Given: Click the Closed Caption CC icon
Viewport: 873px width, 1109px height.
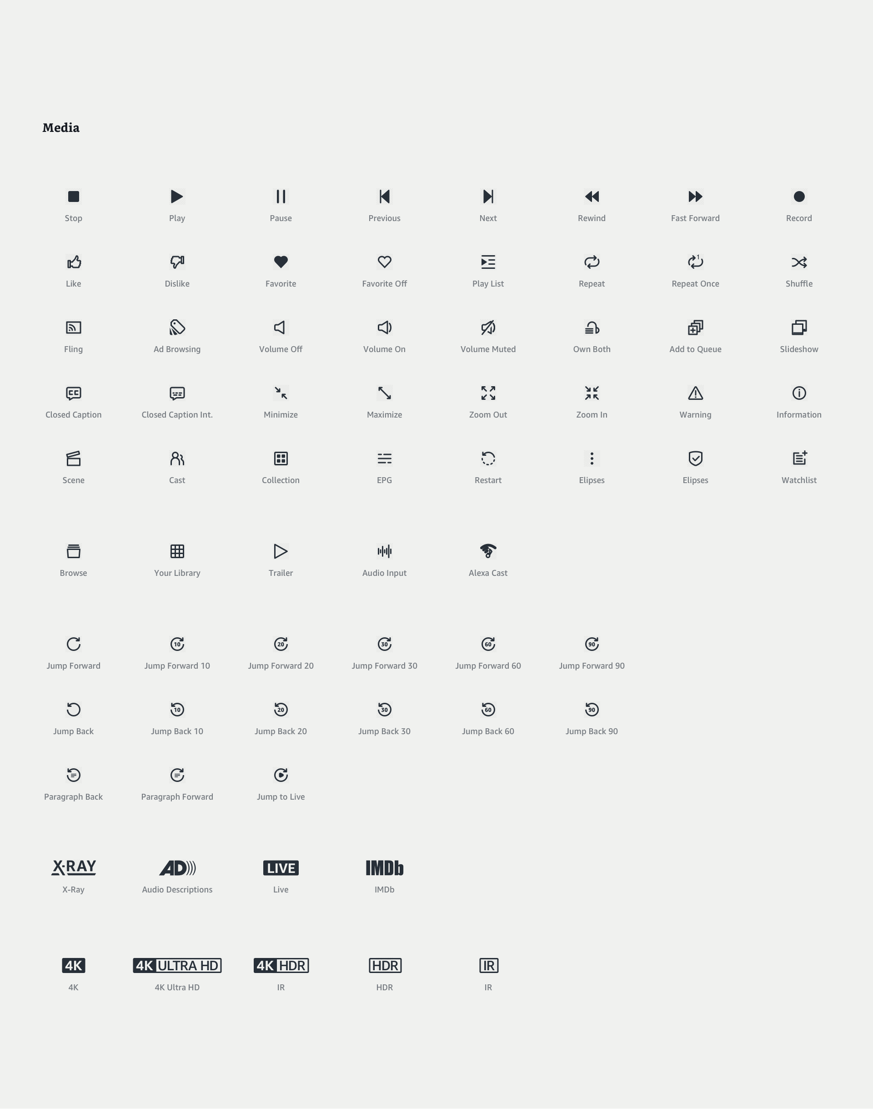Looking at the screenshot, I should (74, 393).
